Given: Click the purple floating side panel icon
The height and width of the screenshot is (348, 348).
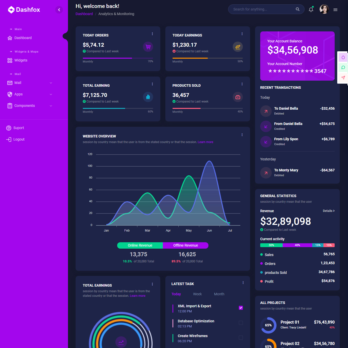Looking at the screenshot, I should pos(343,57).
